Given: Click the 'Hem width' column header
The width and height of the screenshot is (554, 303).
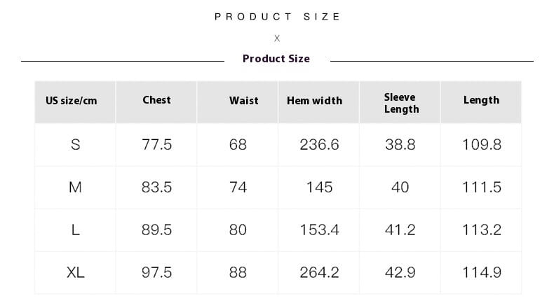Looking at the screenshot, I should [x=314, y=101].
